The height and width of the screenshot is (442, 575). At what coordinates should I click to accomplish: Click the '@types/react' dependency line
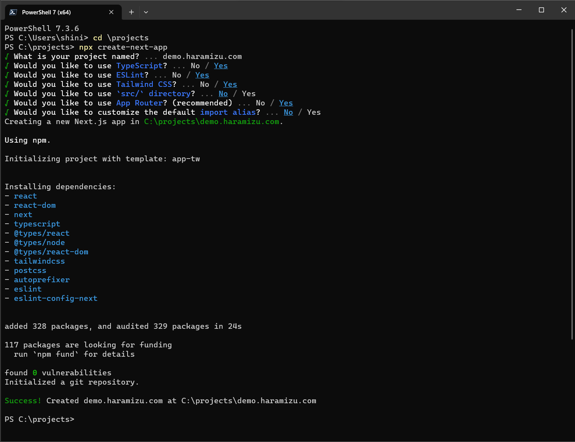[41, 233]
